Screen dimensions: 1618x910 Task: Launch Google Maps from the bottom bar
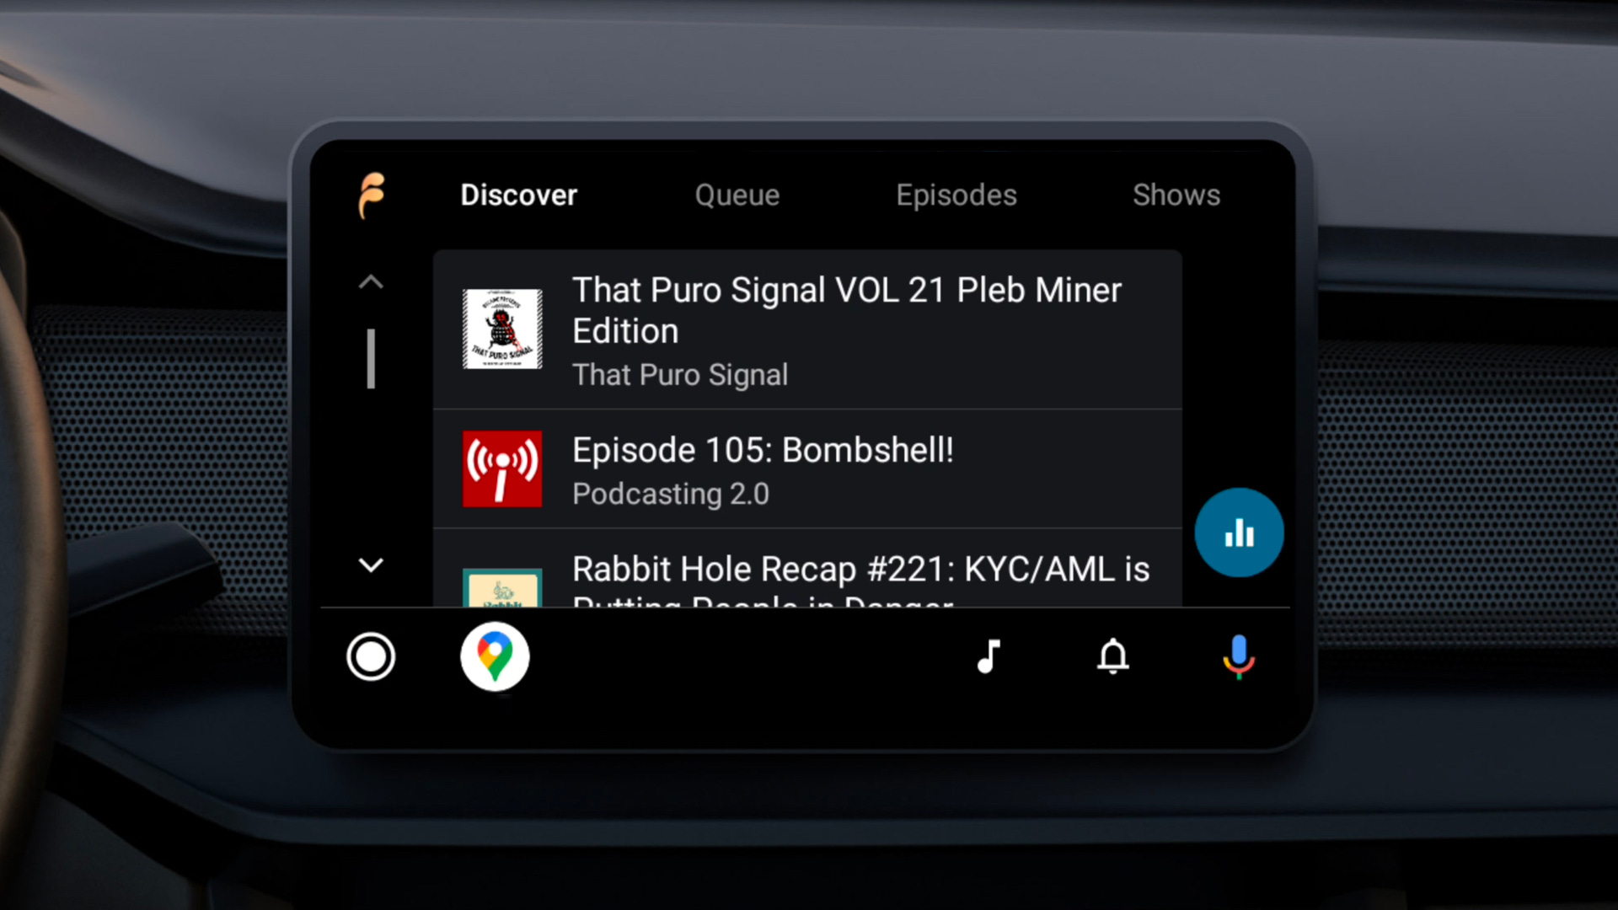[x=495, y=657]
